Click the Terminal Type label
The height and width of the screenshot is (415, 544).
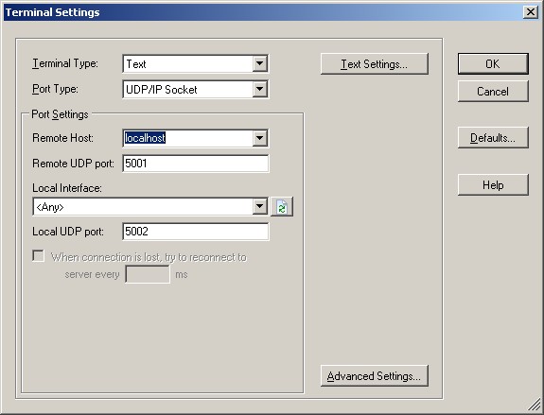click(65, 63)
